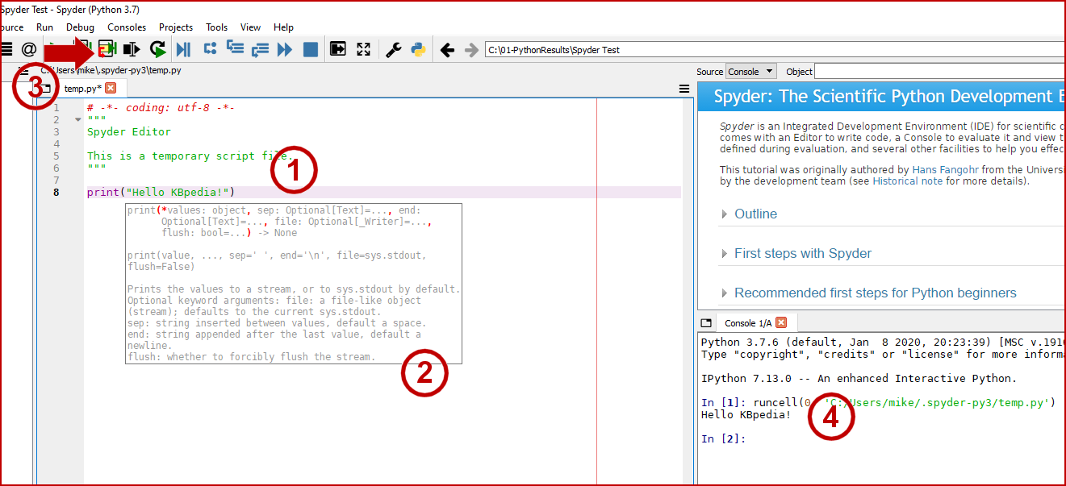Collapse the docstring fold arrow at line 2
This screenshot has height=486, width=1066.
[x=78, y=119]
